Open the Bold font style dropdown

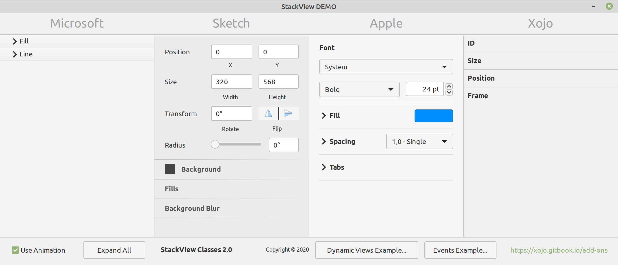click(359, 89)
